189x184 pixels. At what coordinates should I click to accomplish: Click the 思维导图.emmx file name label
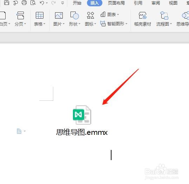point(82,132)
